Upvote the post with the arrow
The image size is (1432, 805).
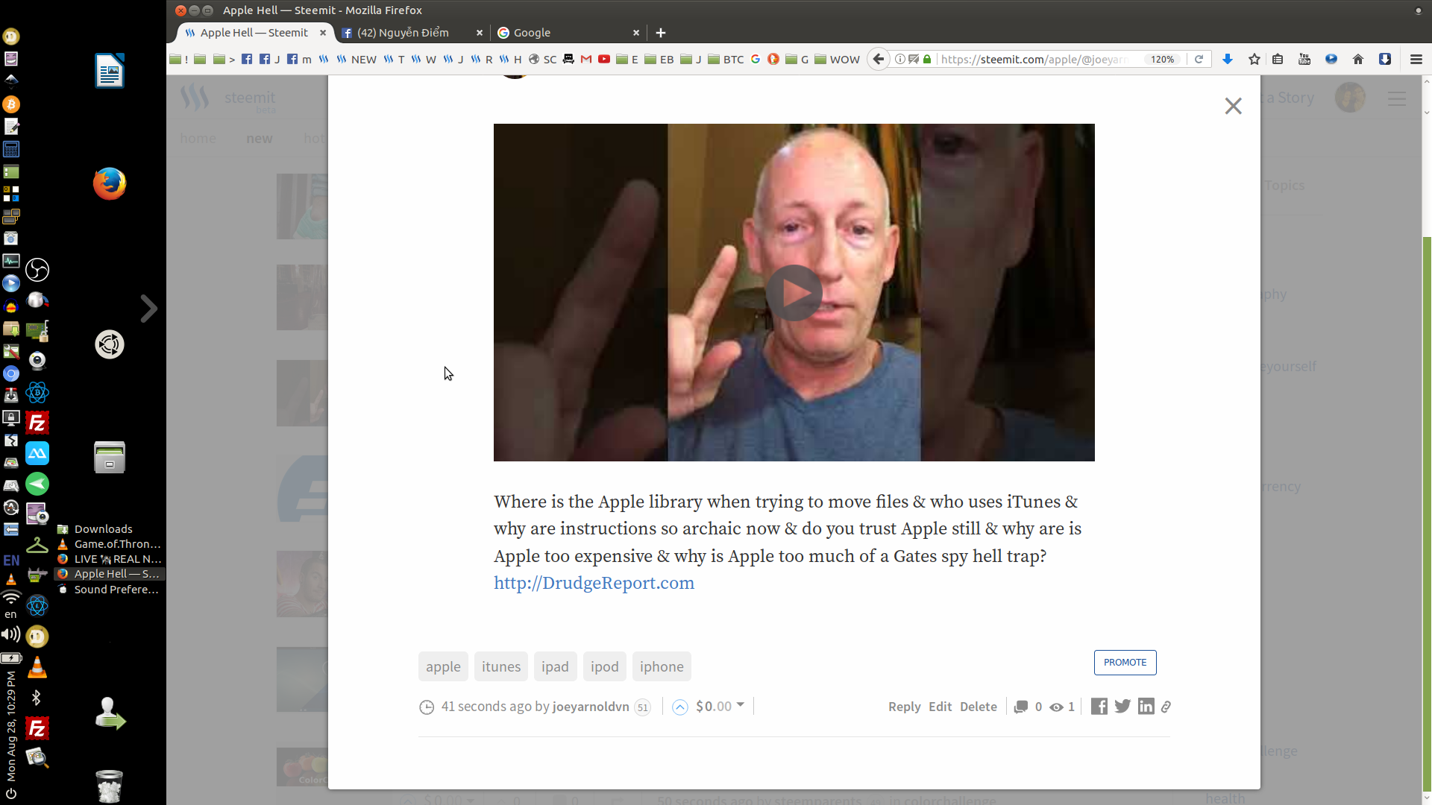click(x=679, y=707)
